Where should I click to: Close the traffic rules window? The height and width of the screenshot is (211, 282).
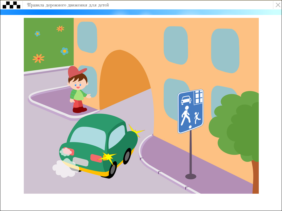278,5
